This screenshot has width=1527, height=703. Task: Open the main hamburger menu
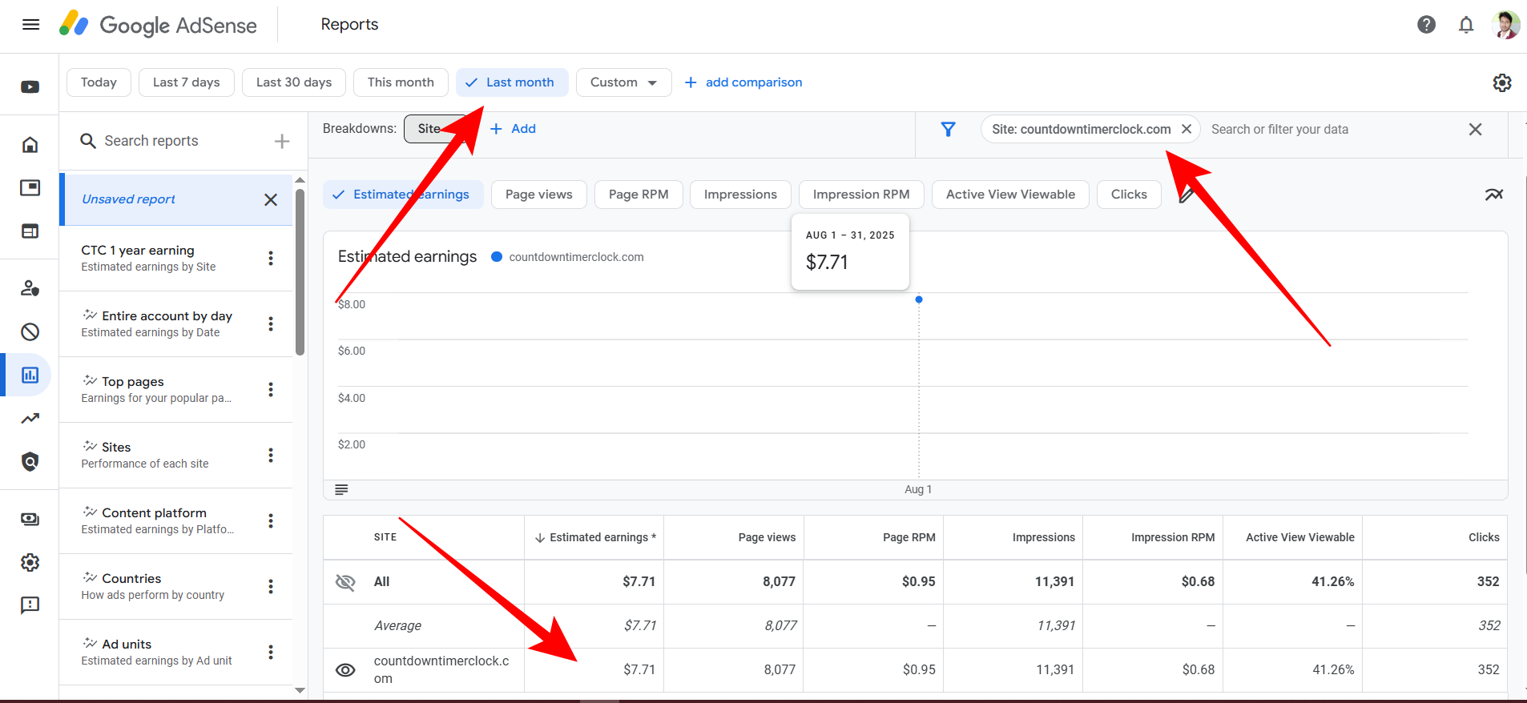click(x=30, y=25)
